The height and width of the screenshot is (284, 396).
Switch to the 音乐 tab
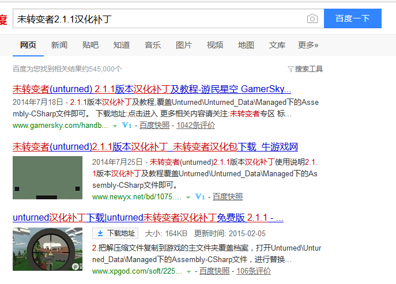pos(153,45)
